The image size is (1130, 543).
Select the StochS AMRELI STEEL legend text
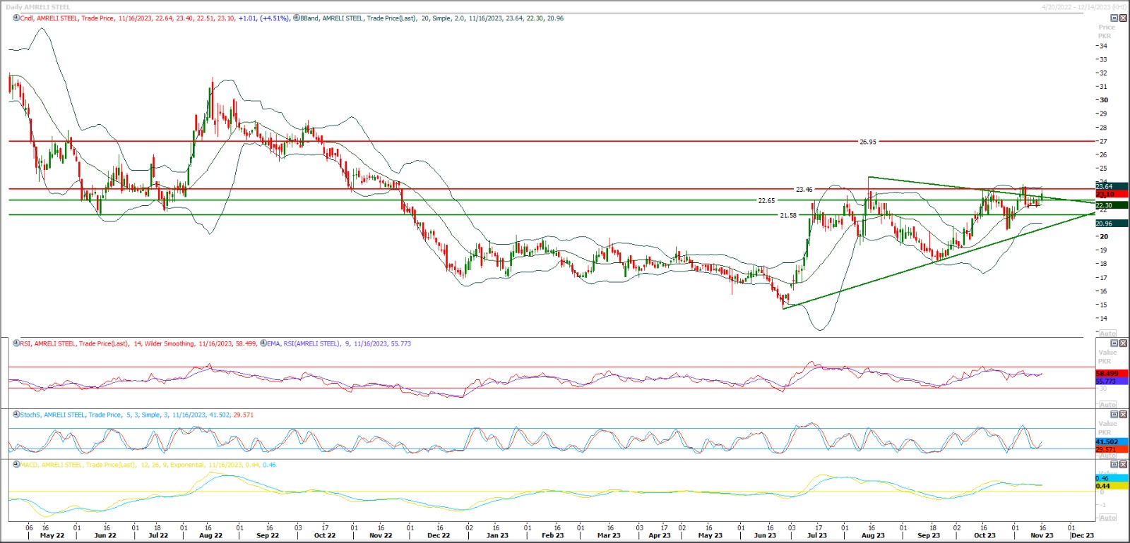click(x=137, y=415)
